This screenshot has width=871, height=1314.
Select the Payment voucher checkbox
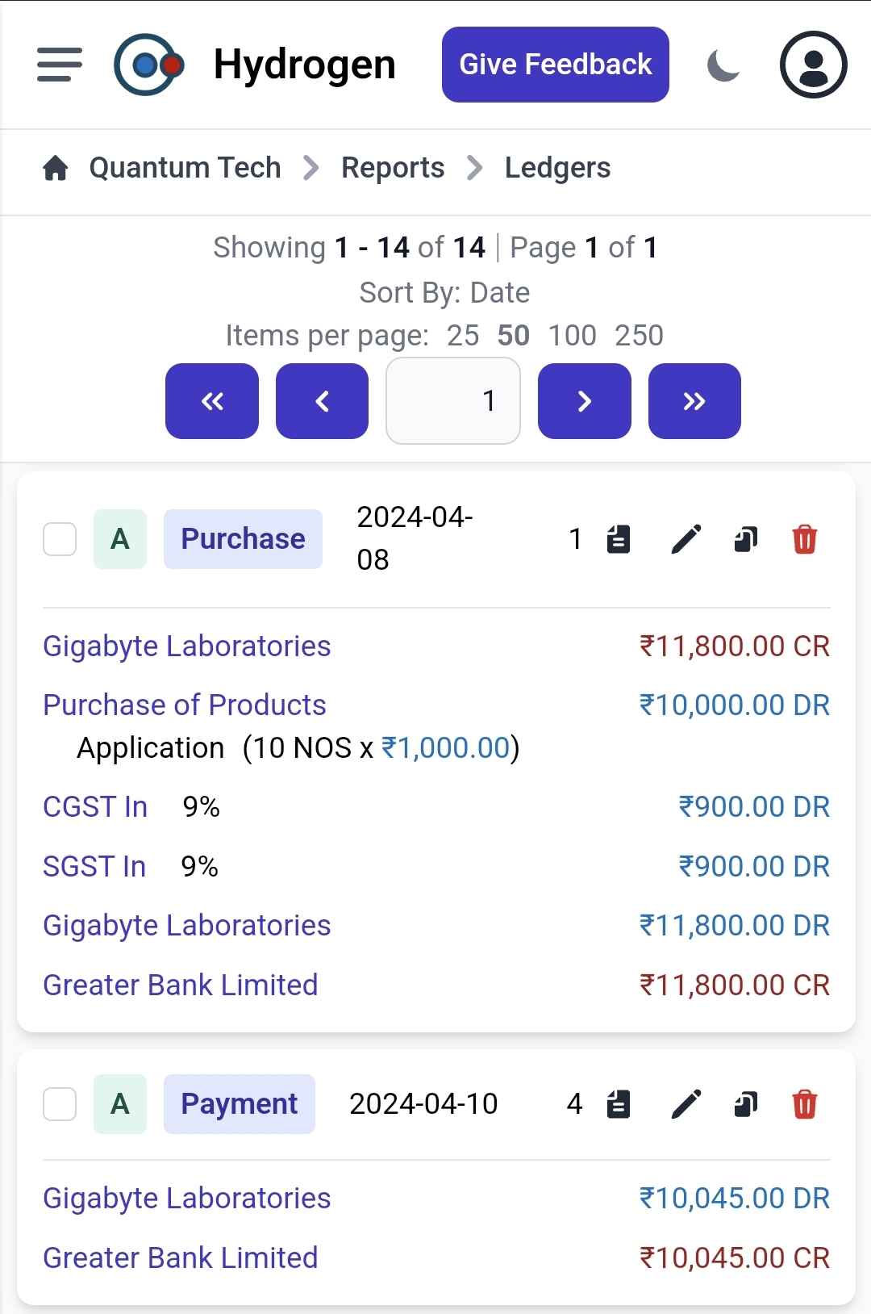[x=60, y=1104]
